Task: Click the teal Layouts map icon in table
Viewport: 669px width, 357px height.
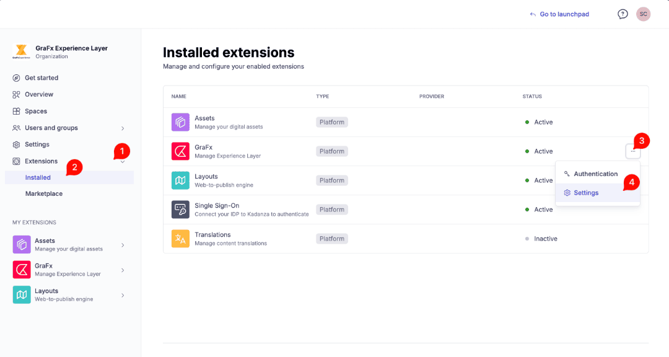Action: 180,180
